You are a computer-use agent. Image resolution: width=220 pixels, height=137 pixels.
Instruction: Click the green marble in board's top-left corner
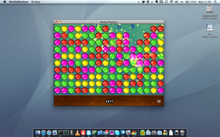pyautogui.click(x=57, y=29)
